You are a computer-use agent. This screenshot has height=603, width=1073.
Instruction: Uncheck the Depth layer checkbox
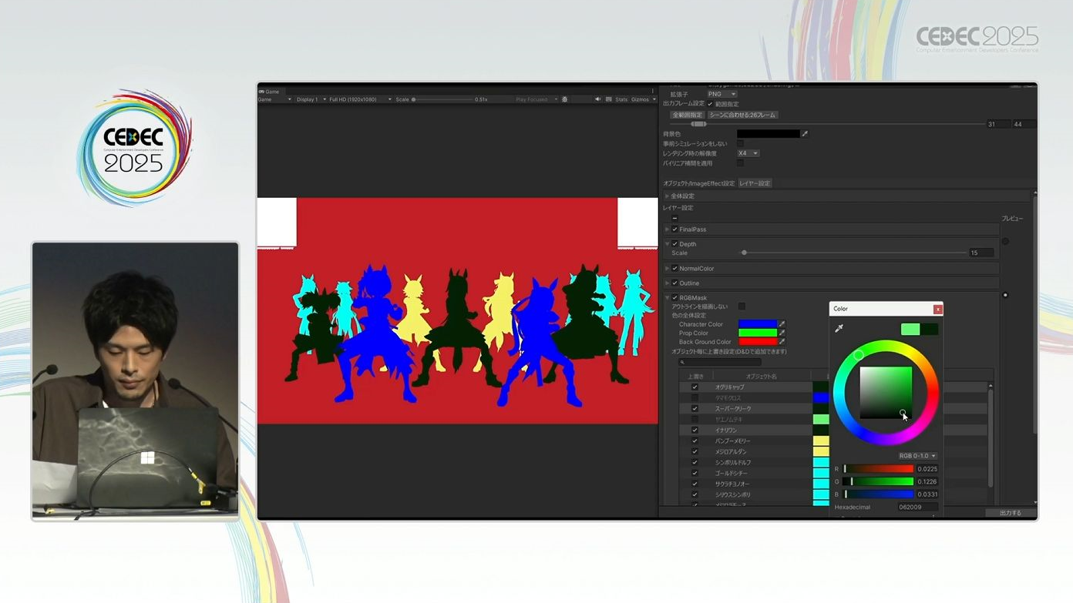(674, 244)
